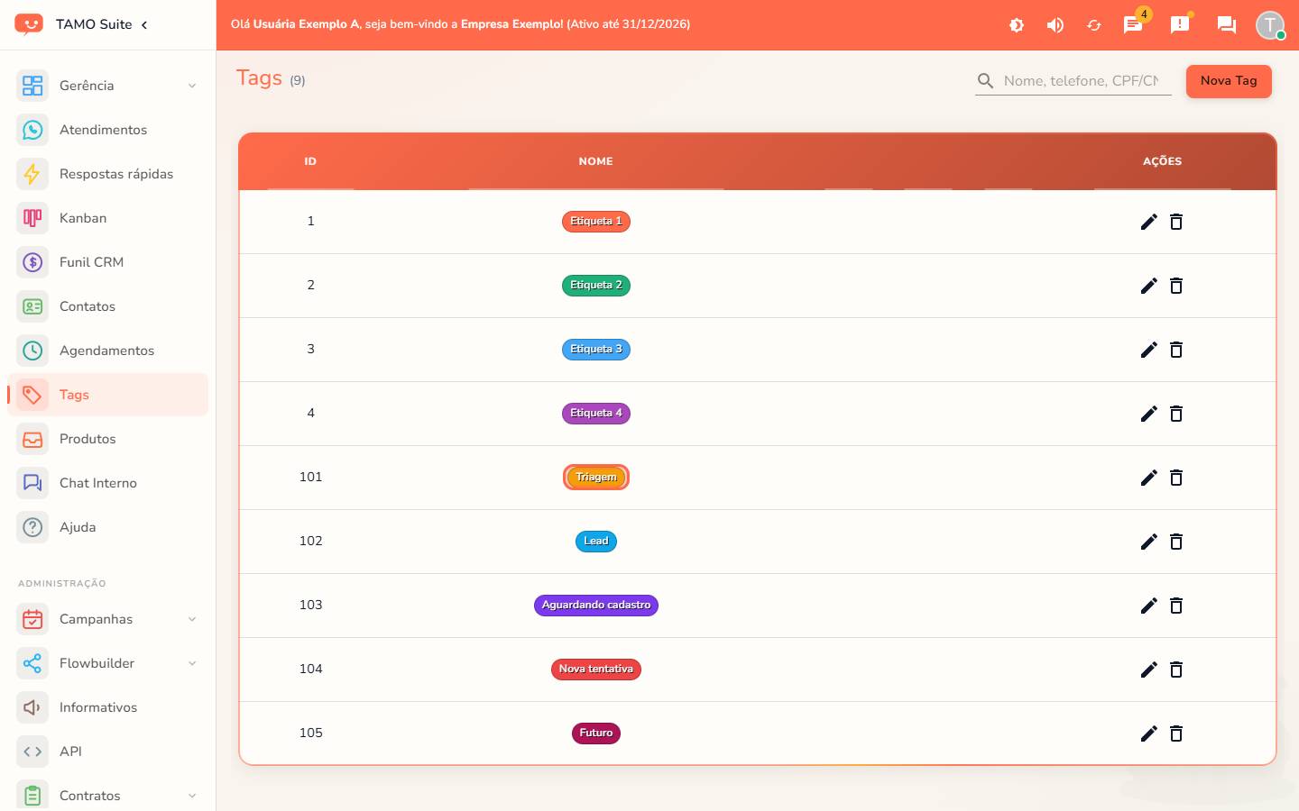Go to Respostas rápidas
Screen dimensions: 1299x811
[x=107, y=174]
